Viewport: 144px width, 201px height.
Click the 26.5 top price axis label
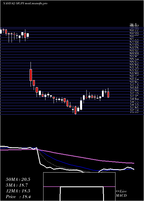coord(133,24)
